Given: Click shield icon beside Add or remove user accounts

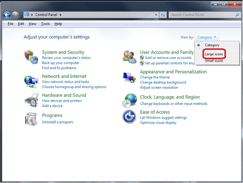Looking at the screenshot, I should point(142,58).
